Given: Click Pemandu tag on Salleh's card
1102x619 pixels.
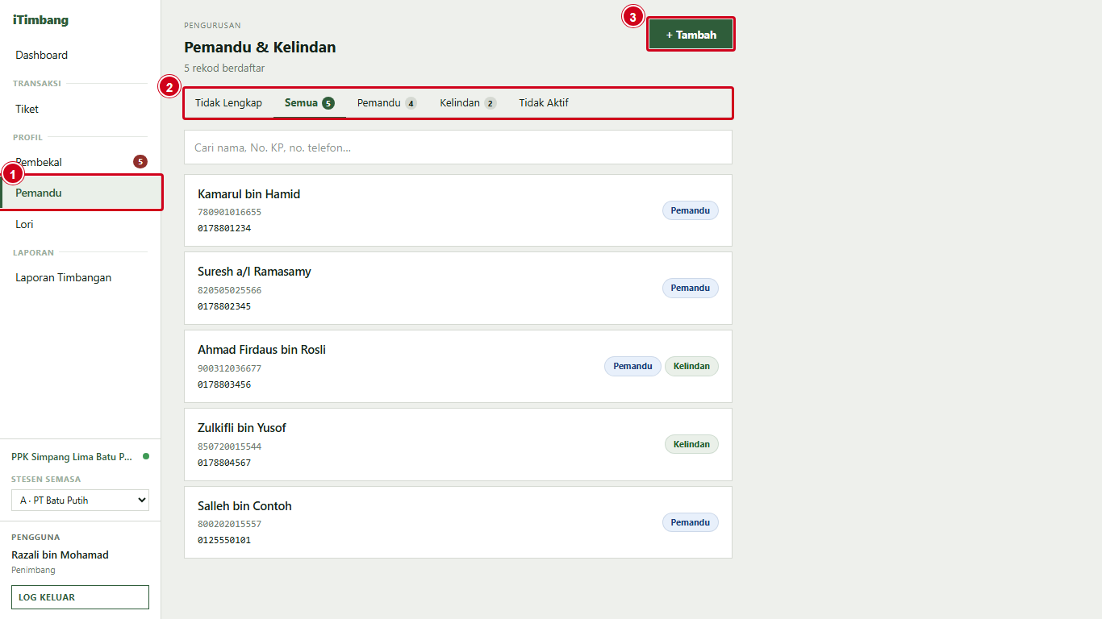Looking at the screenshot, I should tap(691, 522).
